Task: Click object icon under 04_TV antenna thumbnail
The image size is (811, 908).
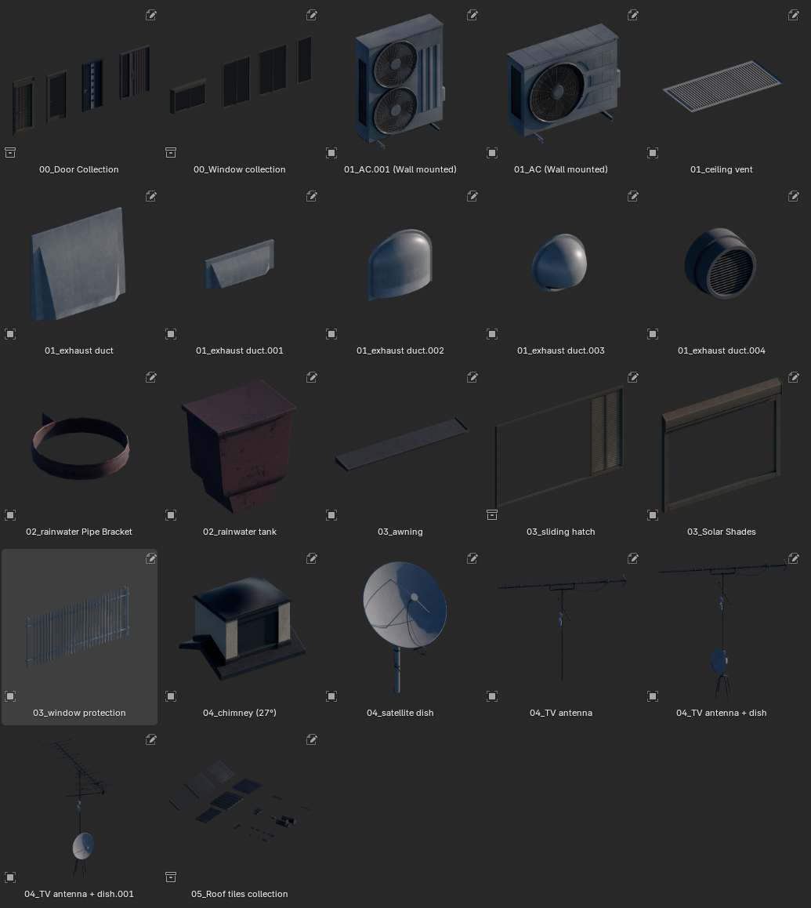Action: click(492, 696)
